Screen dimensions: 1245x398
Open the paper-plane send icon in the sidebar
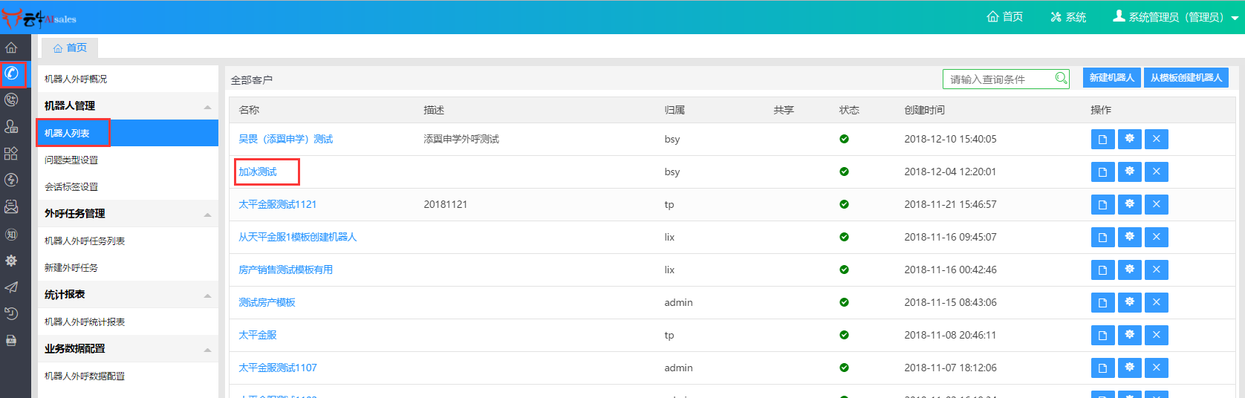tap(11, 287)
